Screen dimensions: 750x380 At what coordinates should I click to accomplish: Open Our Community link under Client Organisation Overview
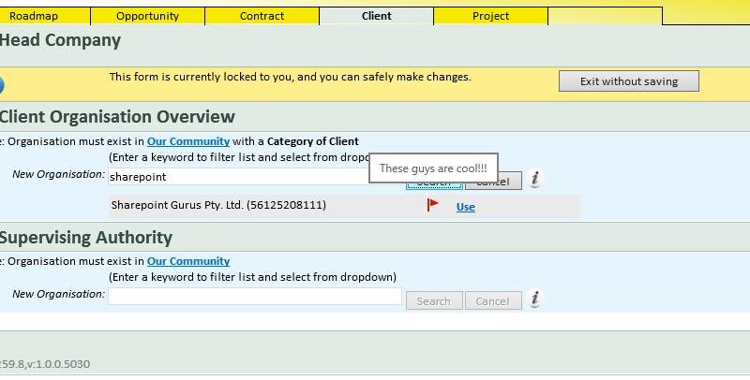click(187, 141)
